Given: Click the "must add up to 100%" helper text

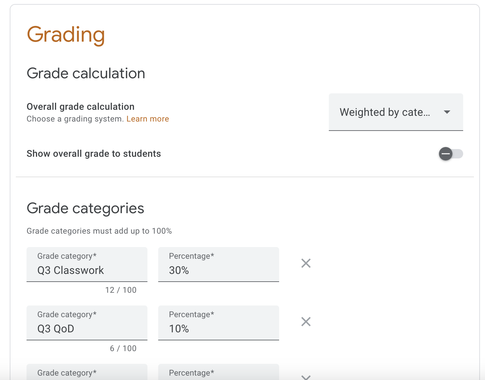Looking at the screenshot, I should pos(99,231).
